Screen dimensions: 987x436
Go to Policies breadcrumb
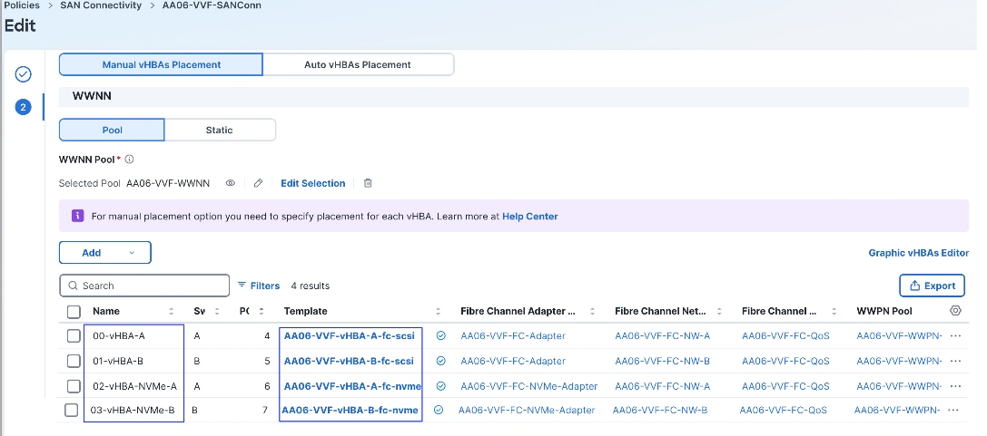(x=22, y=5)
